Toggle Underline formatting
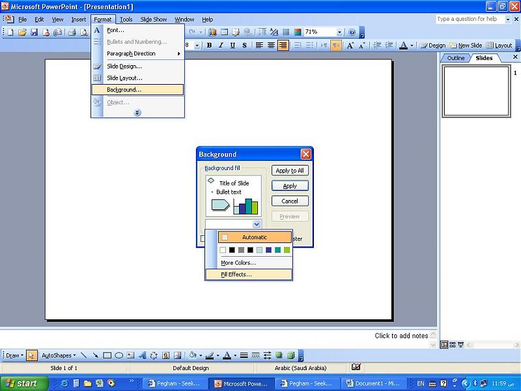This screenshot has width=521, height=391. click(x=232, y=45)
